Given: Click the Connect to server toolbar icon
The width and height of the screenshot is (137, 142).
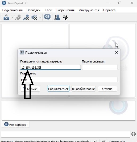Looking at the screenshot, I should click(x=6, y=17).
